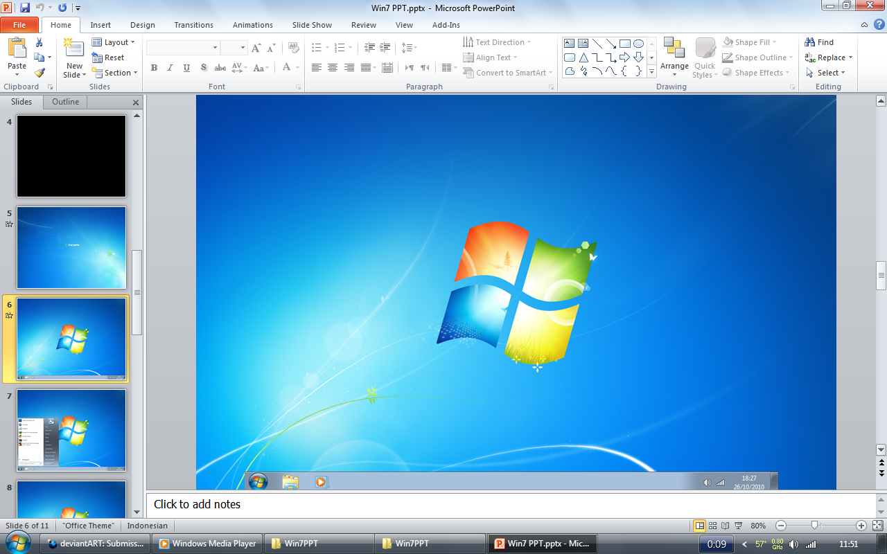887x554 pixels.
Task: Click the Format Painter brush icon
Action: (39, 73)
